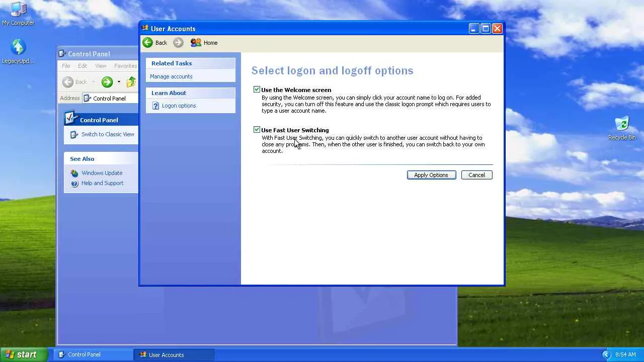Screen dimensions: 644x362
Task: Click the greyed-out Forward arrow in User Accounts
Action: (x=178, y=43)
